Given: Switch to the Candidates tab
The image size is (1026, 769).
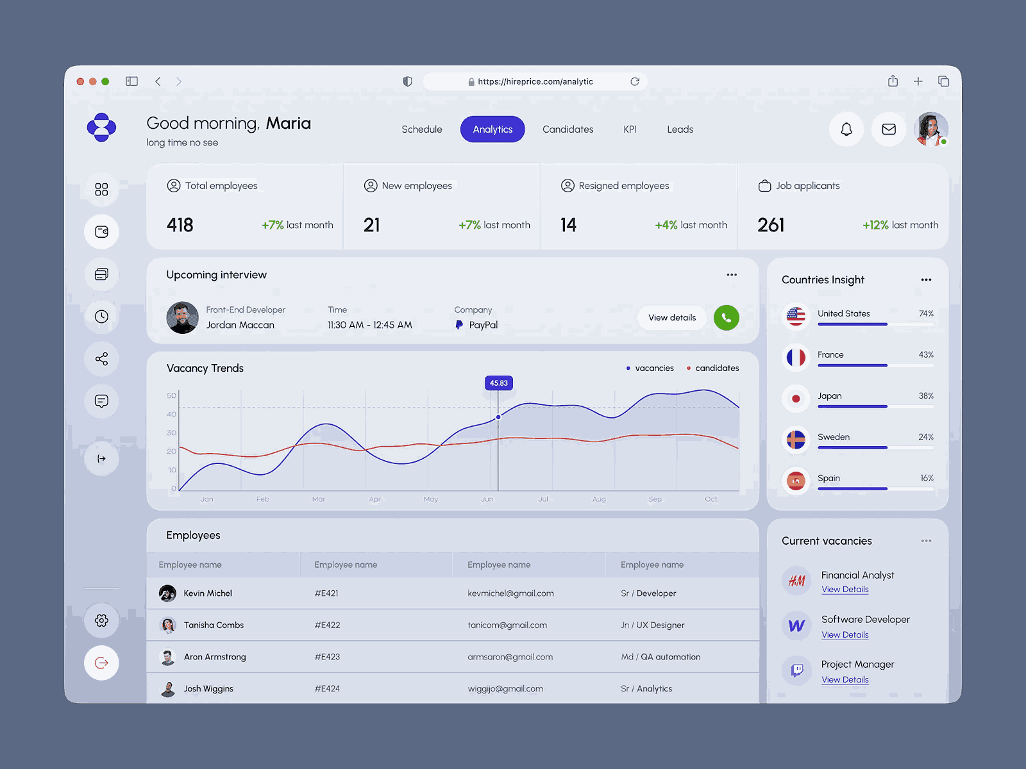Looking at the screenshot, I should (x=568, y=129).
